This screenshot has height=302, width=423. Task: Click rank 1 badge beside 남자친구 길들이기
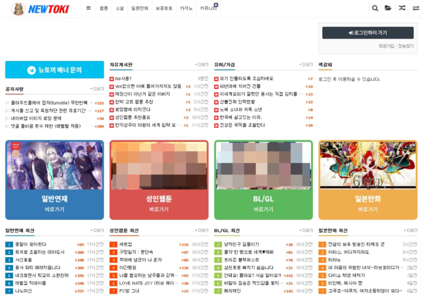coord(218,245)
